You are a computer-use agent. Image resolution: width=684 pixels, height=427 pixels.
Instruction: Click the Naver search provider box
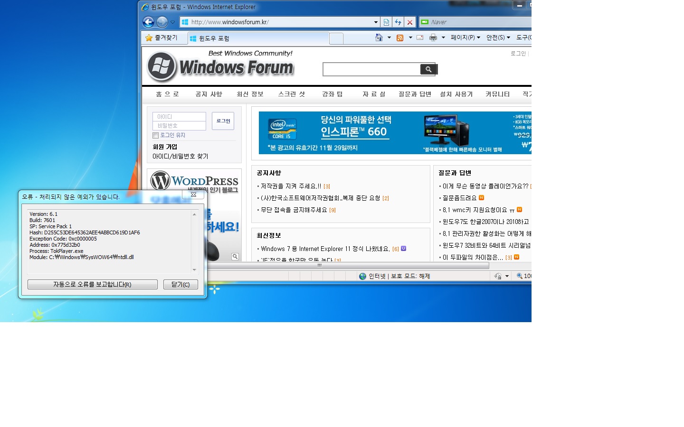click(x=475, y=22)
